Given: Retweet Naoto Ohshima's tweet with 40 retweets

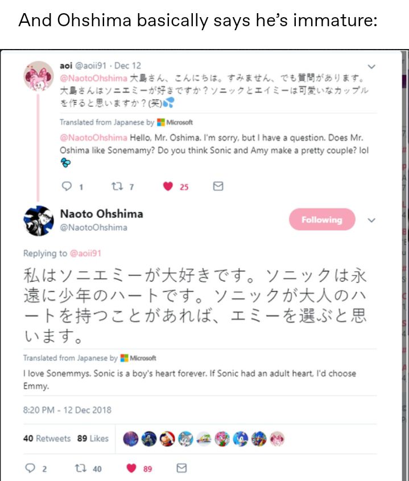Looking at the screenshot, I should [80, 468].
